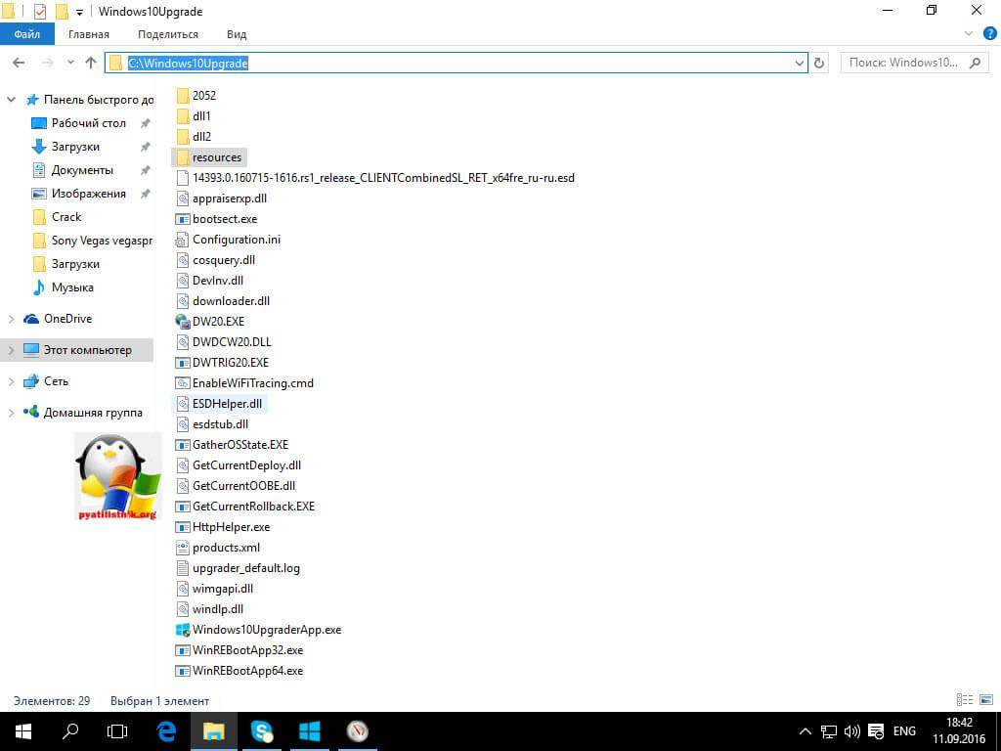1001x751 pixels.
Task: Select ESDHelper.dll file
Action: click(x=218, y=404)
